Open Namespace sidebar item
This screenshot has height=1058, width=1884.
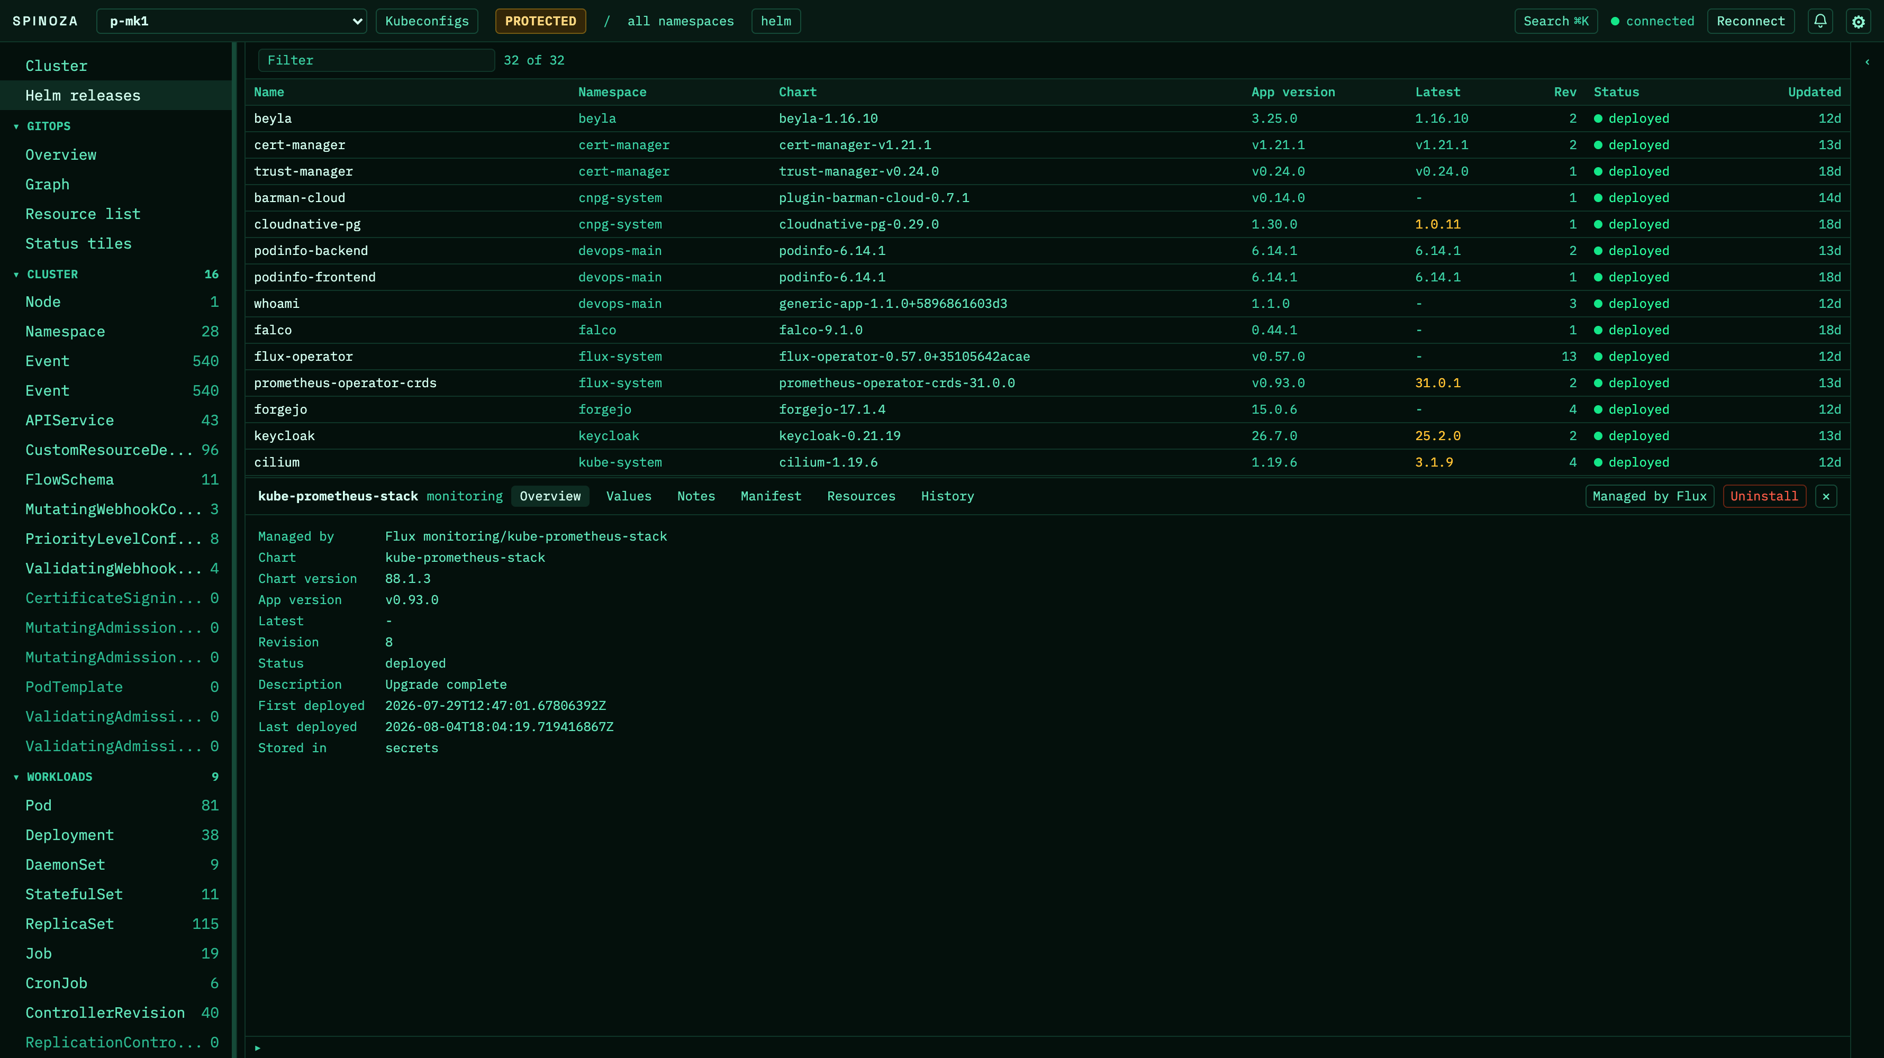click(115, 332)
